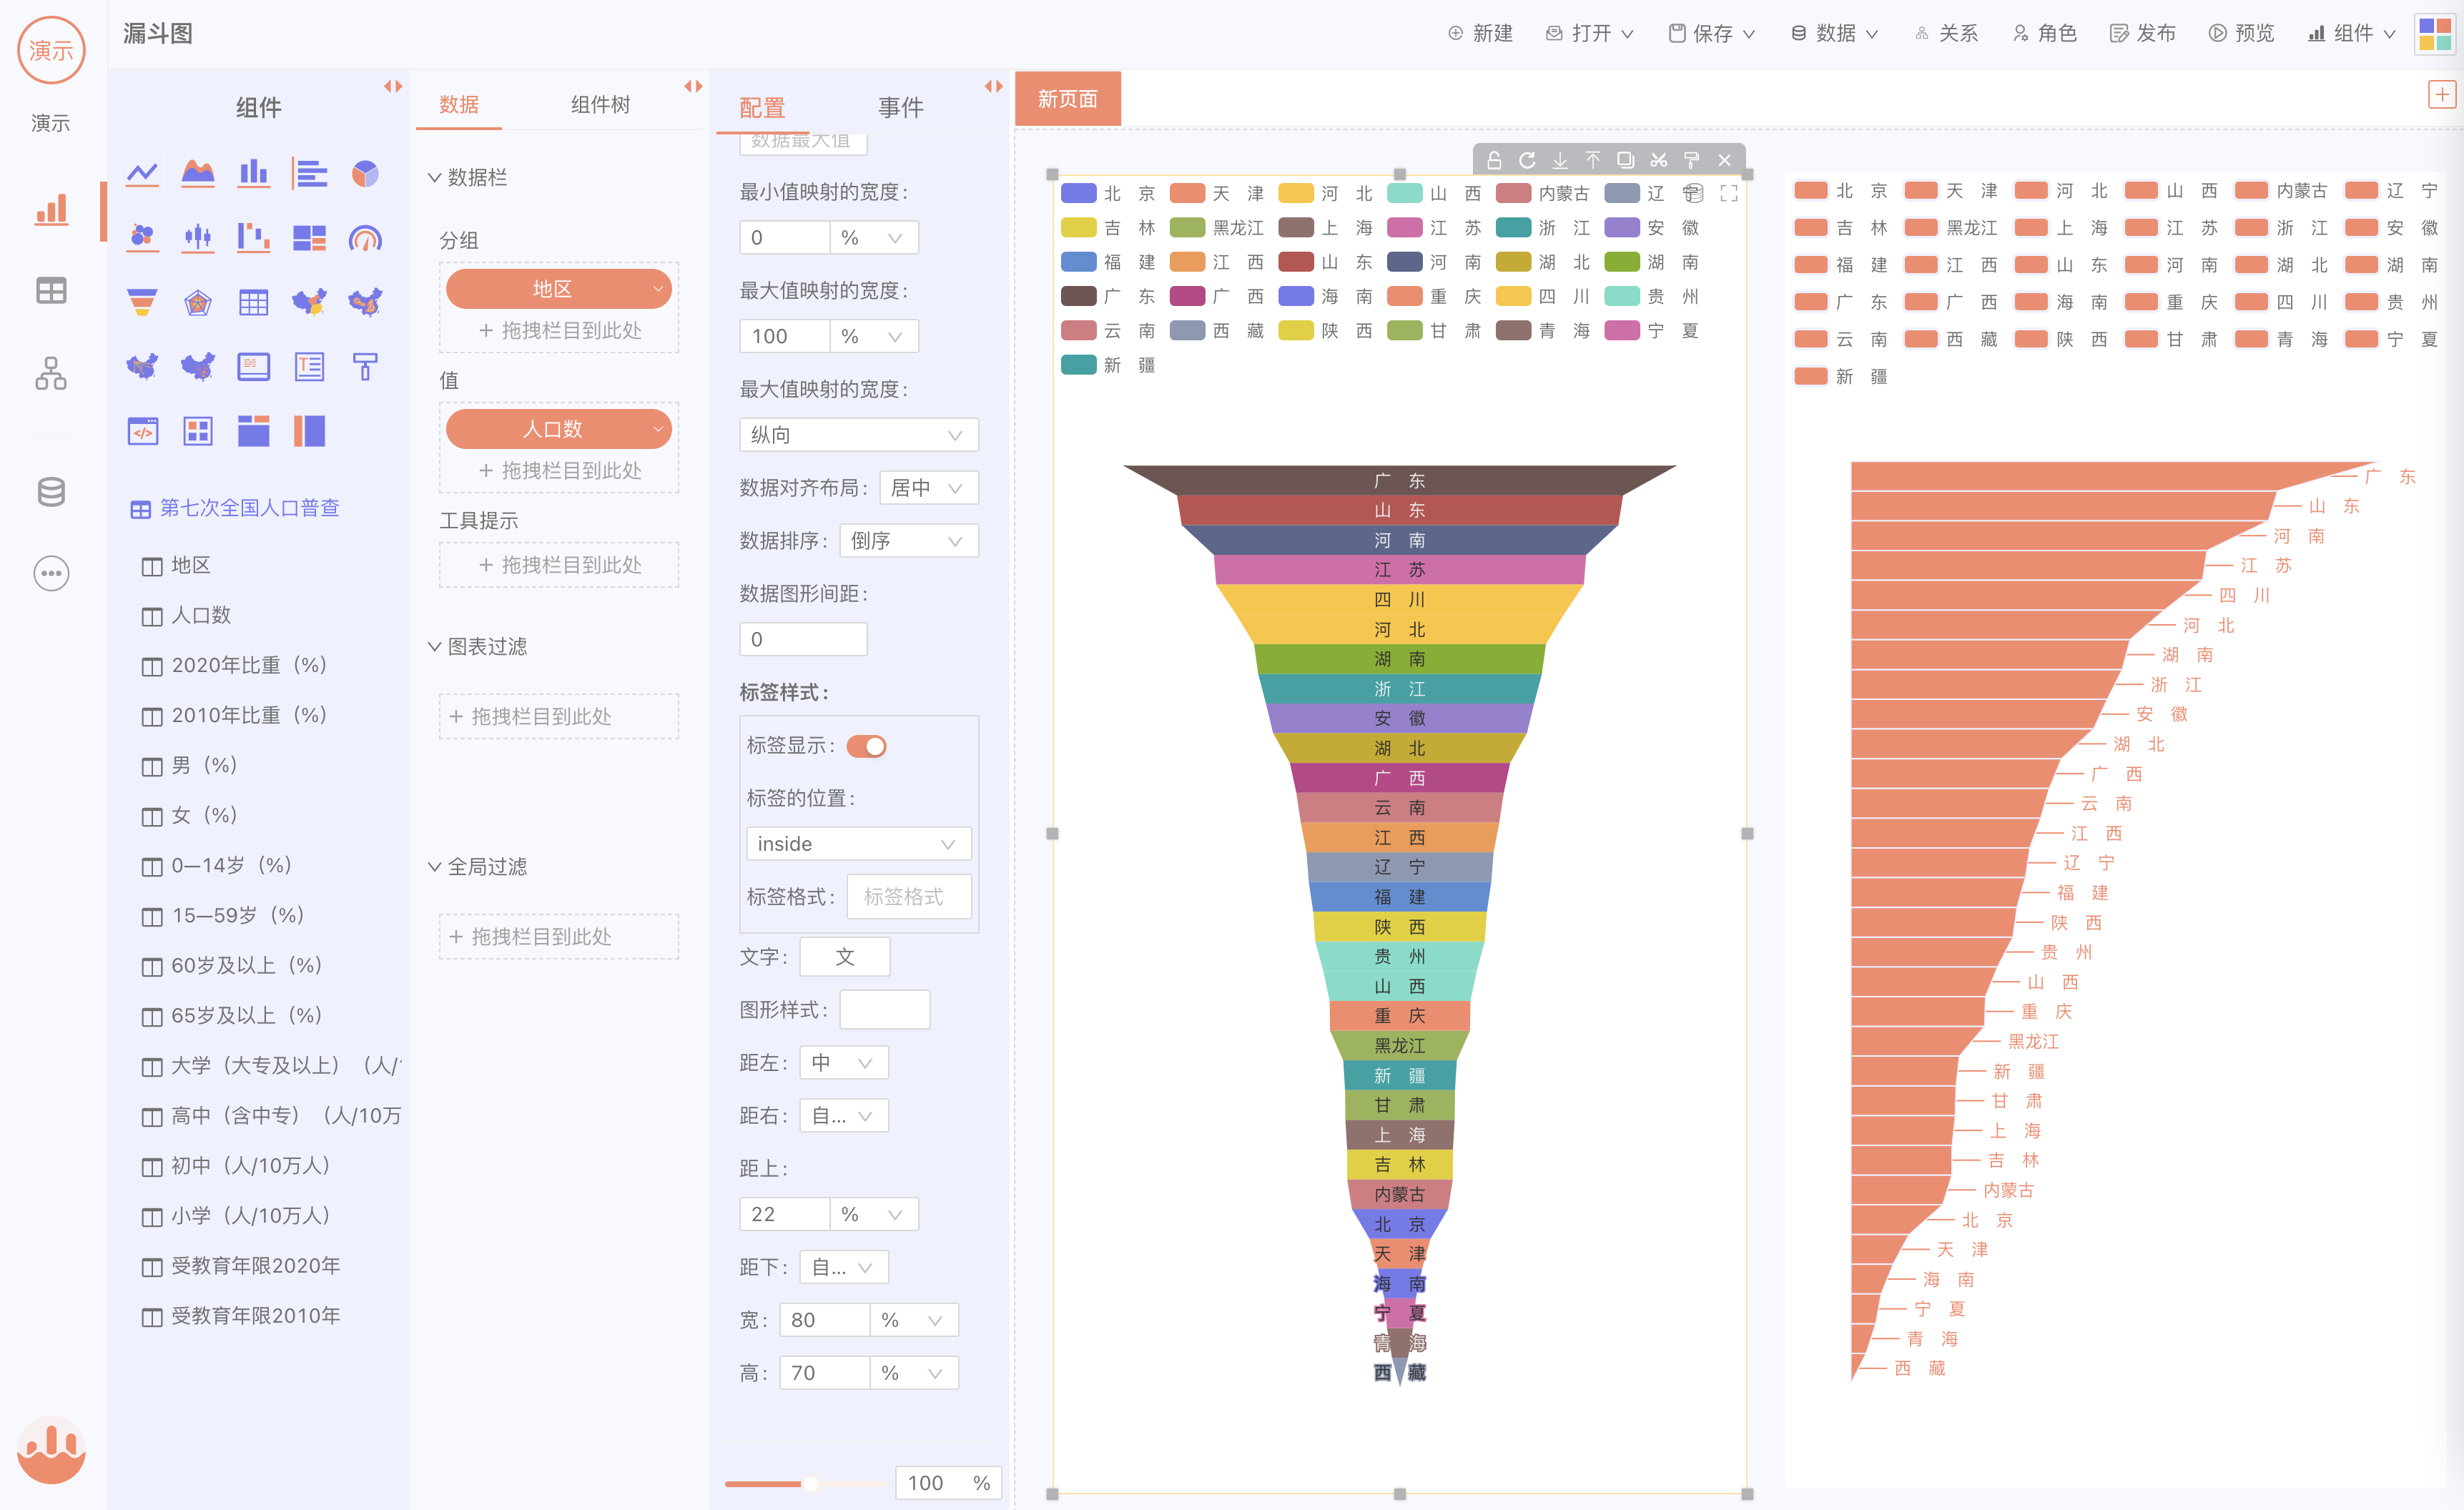Toggle 上海 legend entry in funnel chart
The image size is (2464, 1510).
[1326, 228]
